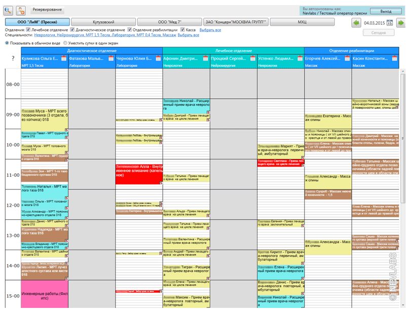Go to previous day with green left arrow
408x313 pixels.
[356, 23]
